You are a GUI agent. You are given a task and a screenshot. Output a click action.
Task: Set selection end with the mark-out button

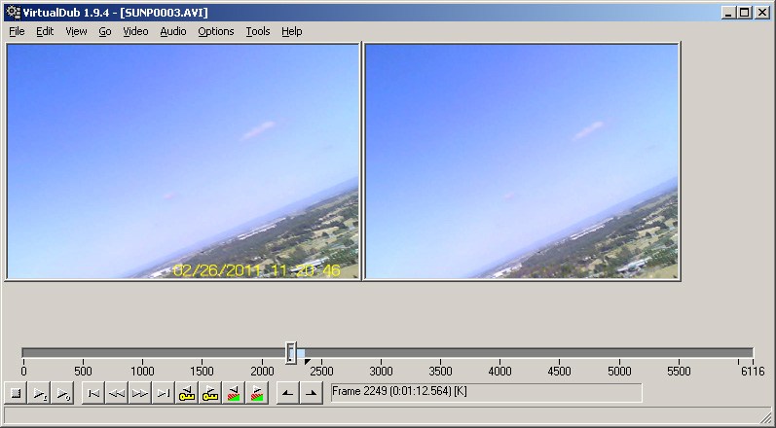tap(312, 393)
